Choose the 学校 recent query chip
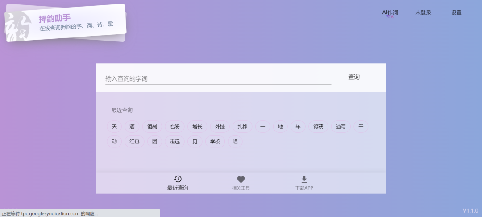 pyautogui.click(x=215, y=142)
